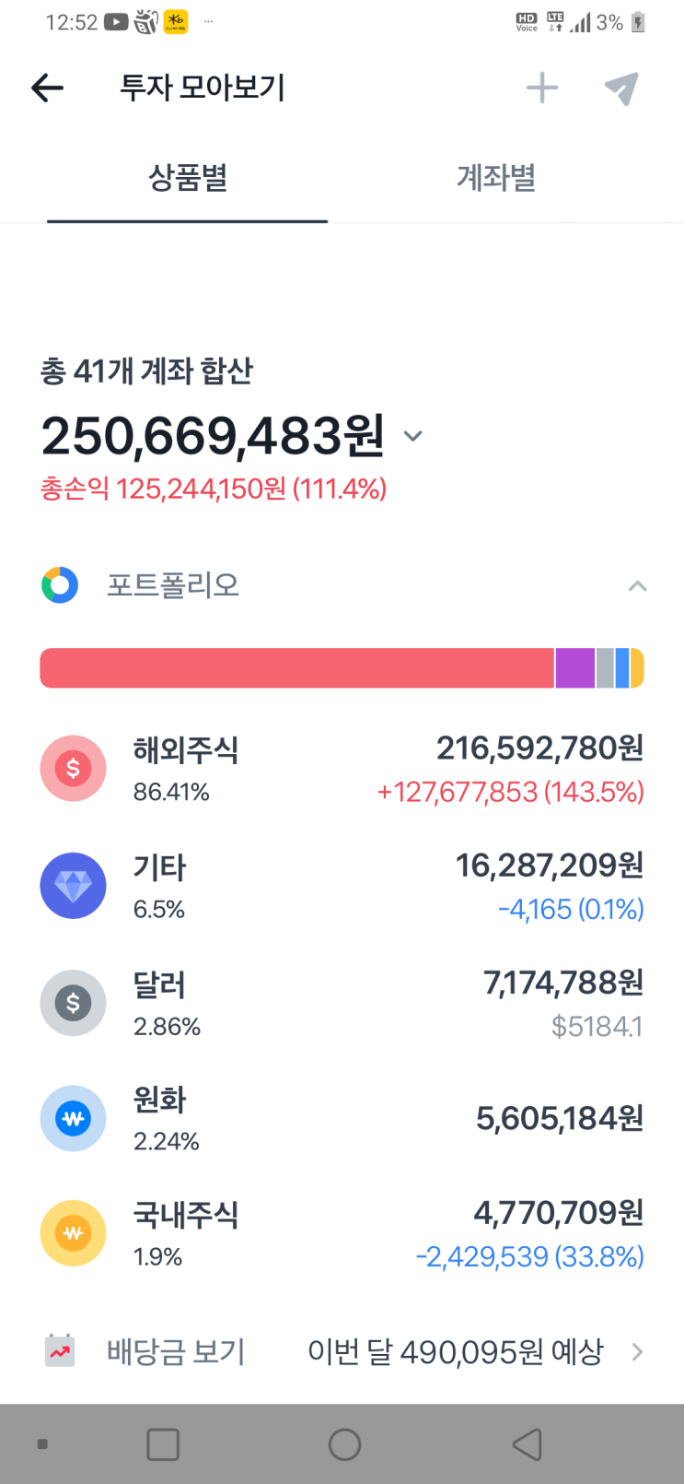Open the 국내주식 yellow won icon
This screenshot has width=684, height=1484.
point(73,1233)
